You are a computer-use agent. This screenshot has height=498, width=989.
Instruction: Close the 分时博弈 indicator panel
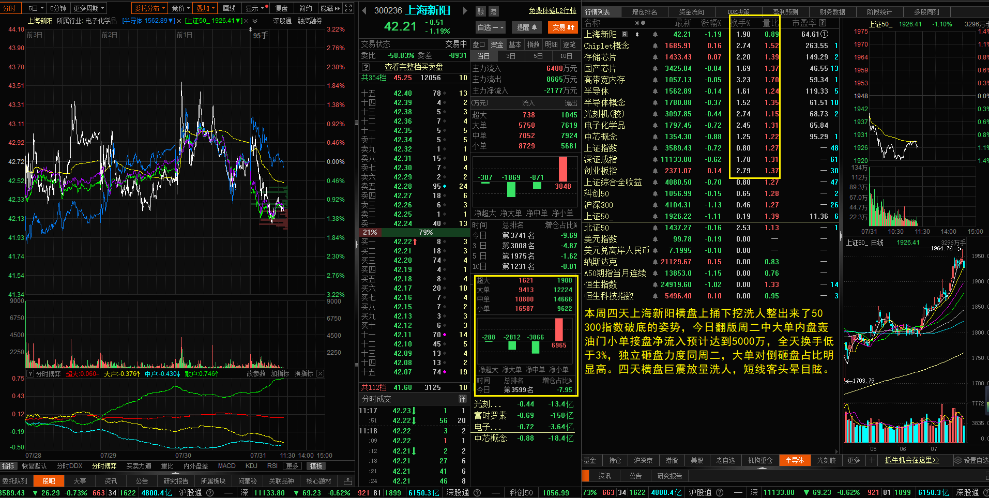pos(320,373)
